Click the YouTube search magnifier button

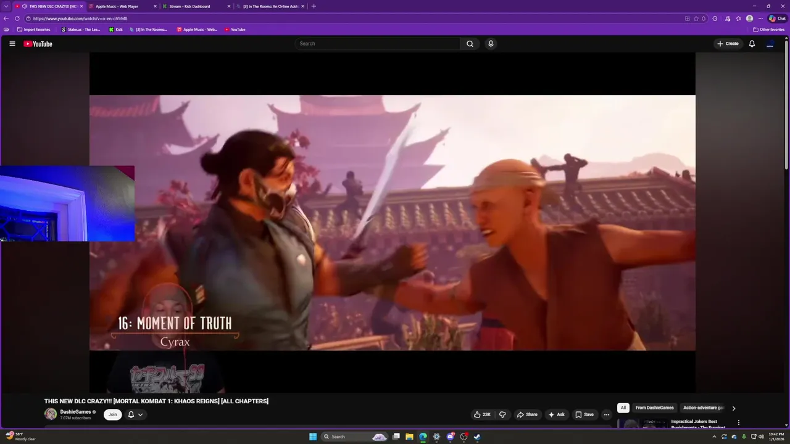(470, 44)
